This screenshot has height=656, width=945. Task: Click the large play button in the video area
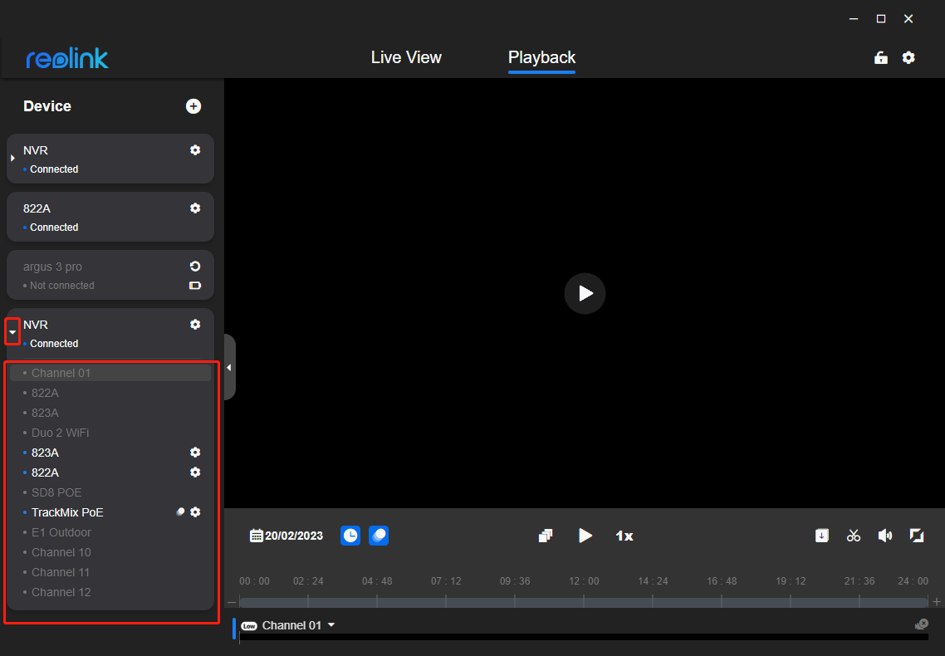click(x=585, y=293)
